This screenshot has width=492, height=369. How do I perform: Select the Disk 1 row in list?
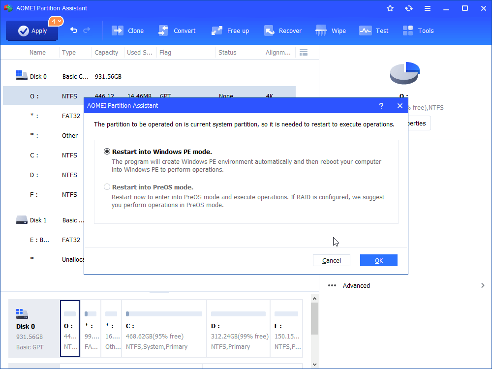43,220
